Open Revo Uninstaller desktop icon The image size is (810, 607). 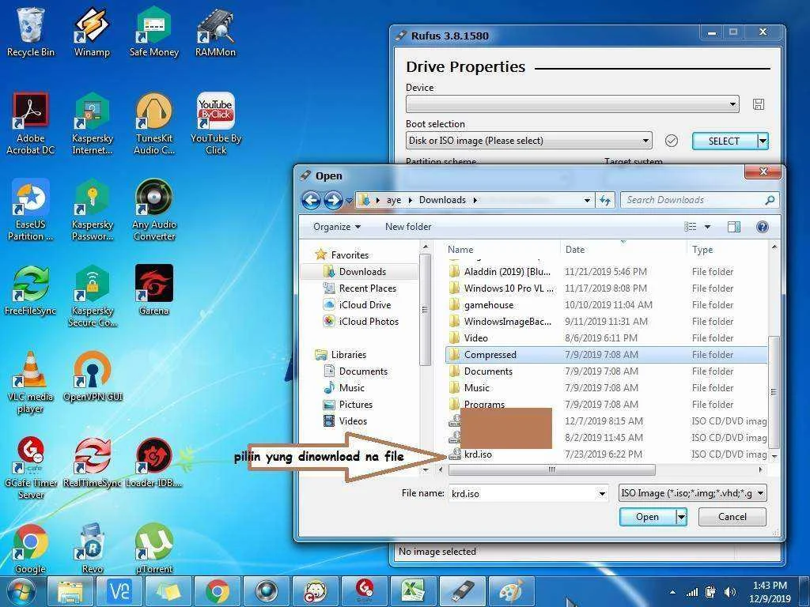(x=92, y=549)
